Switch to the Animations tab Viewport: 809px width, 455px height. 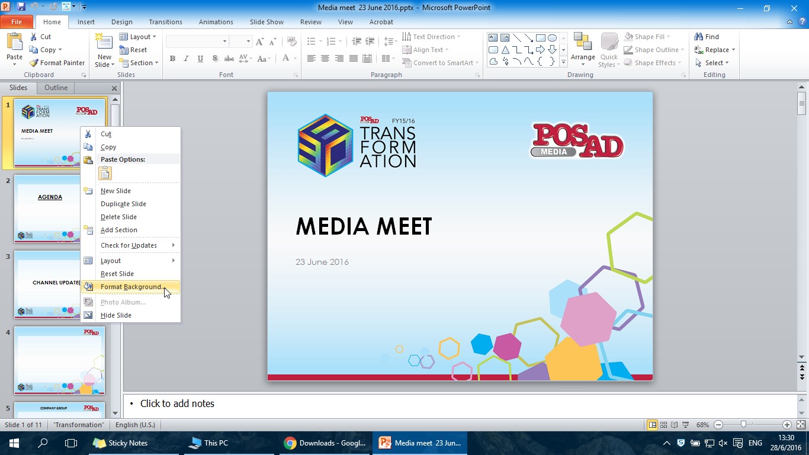click(x=216, y=22)
